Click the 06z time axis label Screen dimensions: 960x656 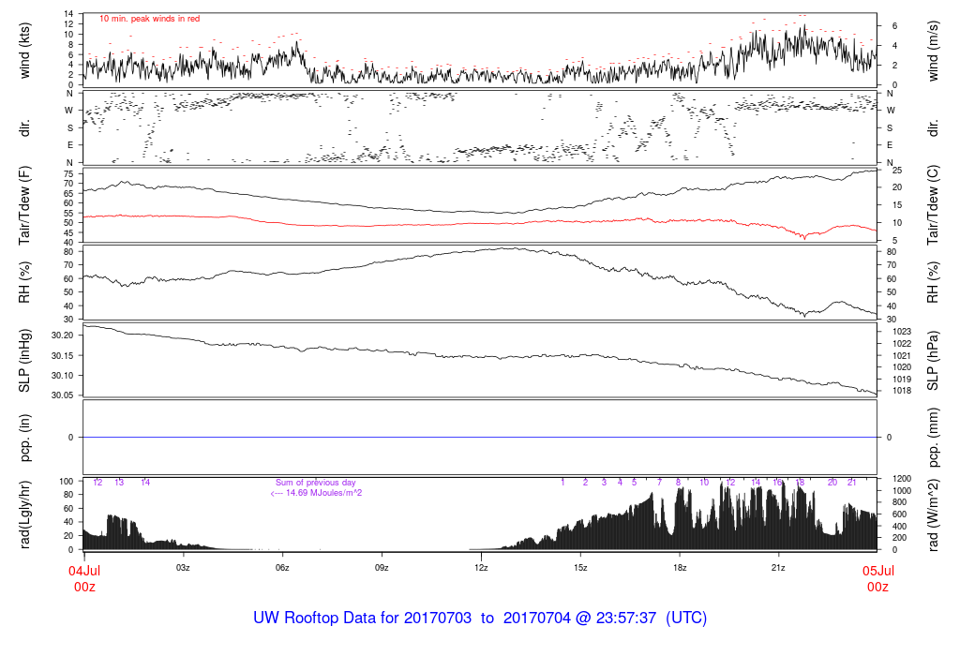coord(281,568)
